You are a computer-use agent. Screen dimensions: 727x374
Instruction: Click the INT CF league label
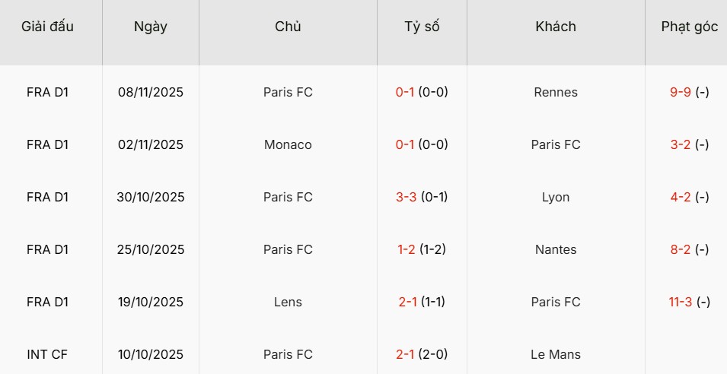coord(48,355)
